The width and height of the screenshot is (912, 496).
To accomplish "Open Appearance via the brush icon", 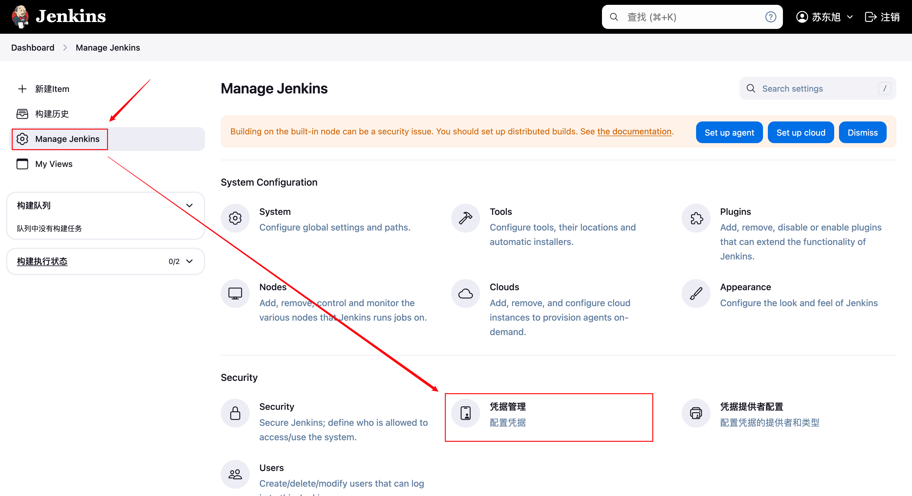I will tap(696, 294).
